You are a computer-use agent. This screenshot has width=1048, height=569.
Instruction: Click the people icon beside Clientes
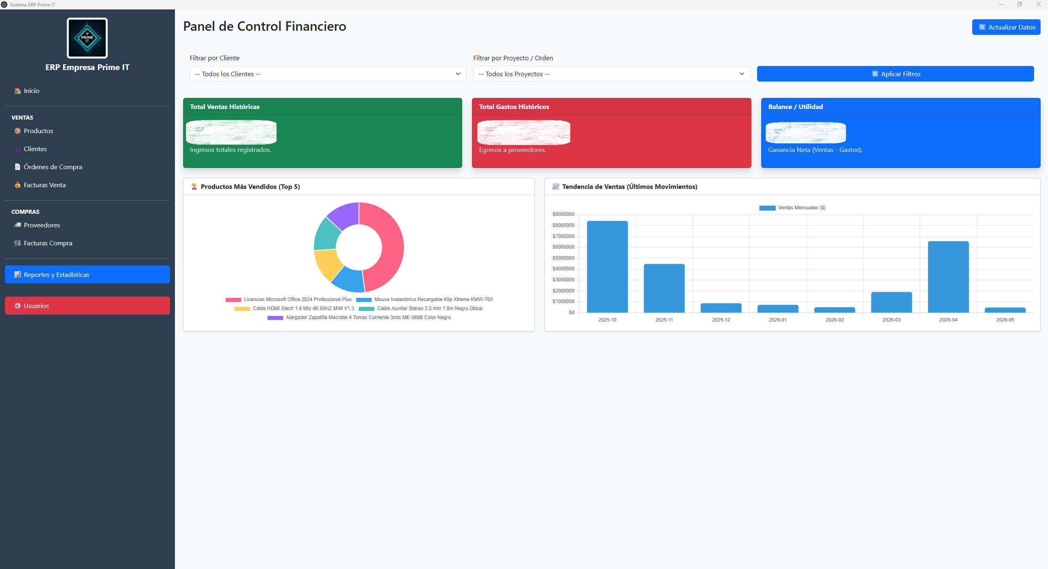tap(18, 149)
